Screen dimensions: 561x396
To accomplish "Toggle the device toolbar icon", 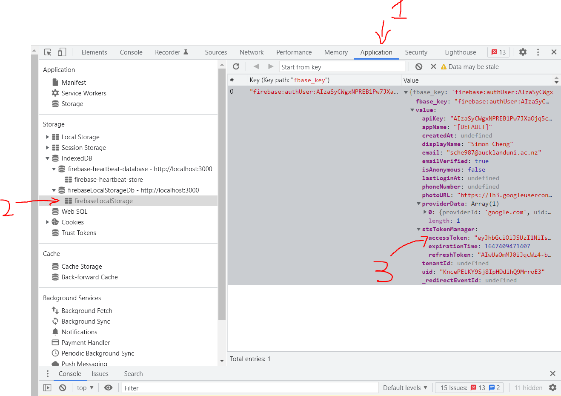I will coord(62,52).
